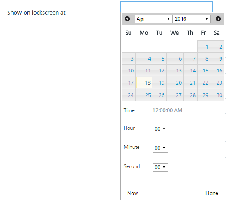
Task: Open the Apr month dropdown
Action: tap(153, 19)
